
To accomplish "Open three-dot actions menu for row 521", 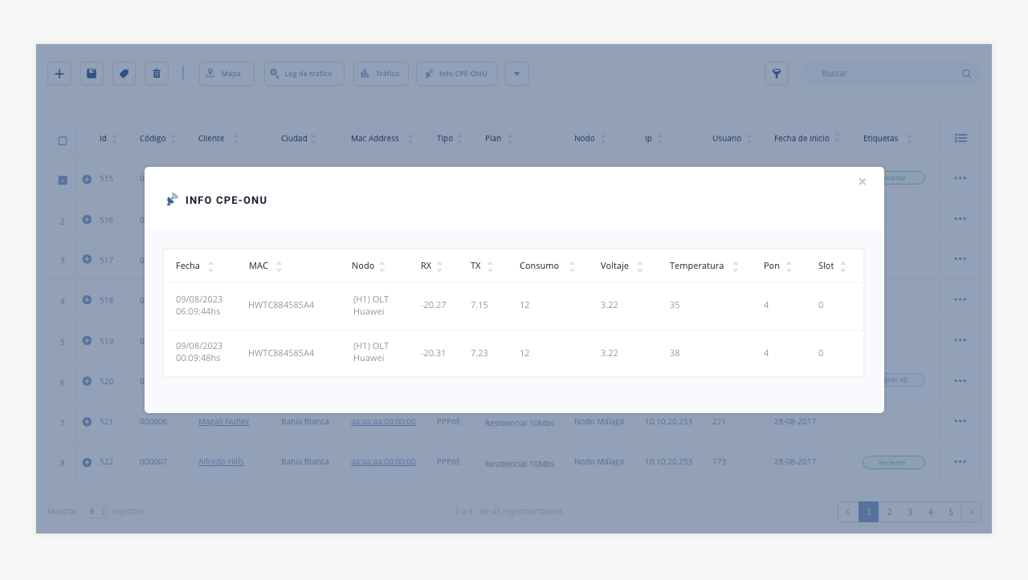I will [960, 421].
